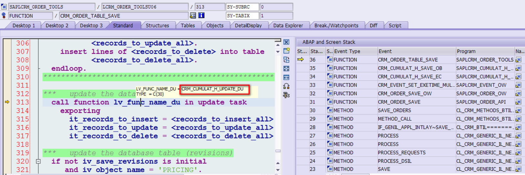Open navigation icon at end of CRM_CUMULAT_H_SAVE_OB row
The image size is (525, 175).
point(518,68)
